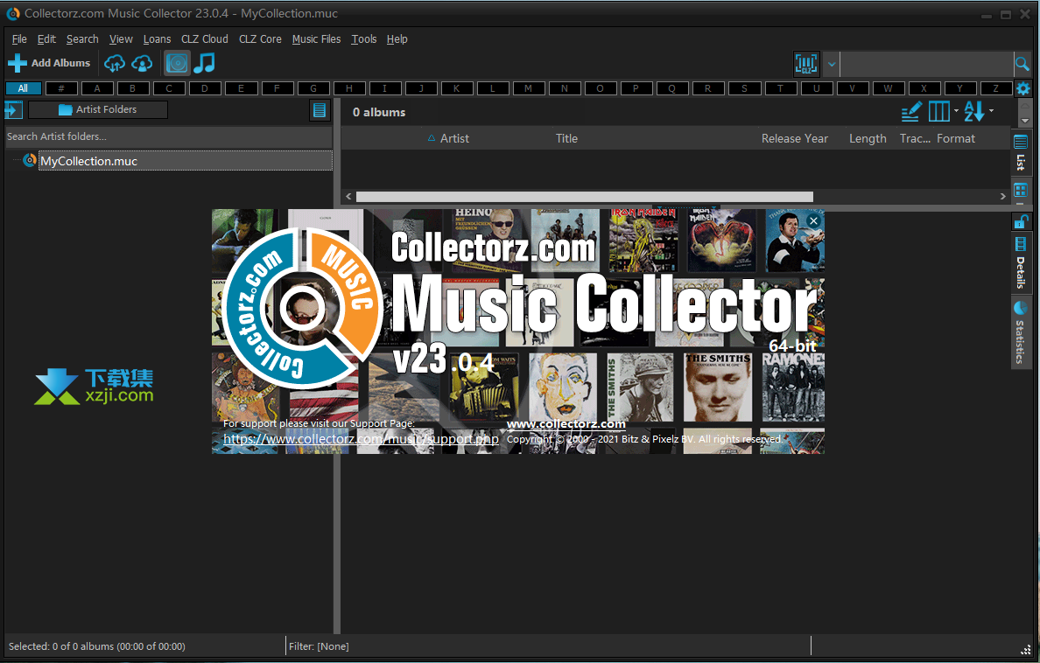Open the CLZ Core menu
The image size is (1040, 663).
(260, 39)
